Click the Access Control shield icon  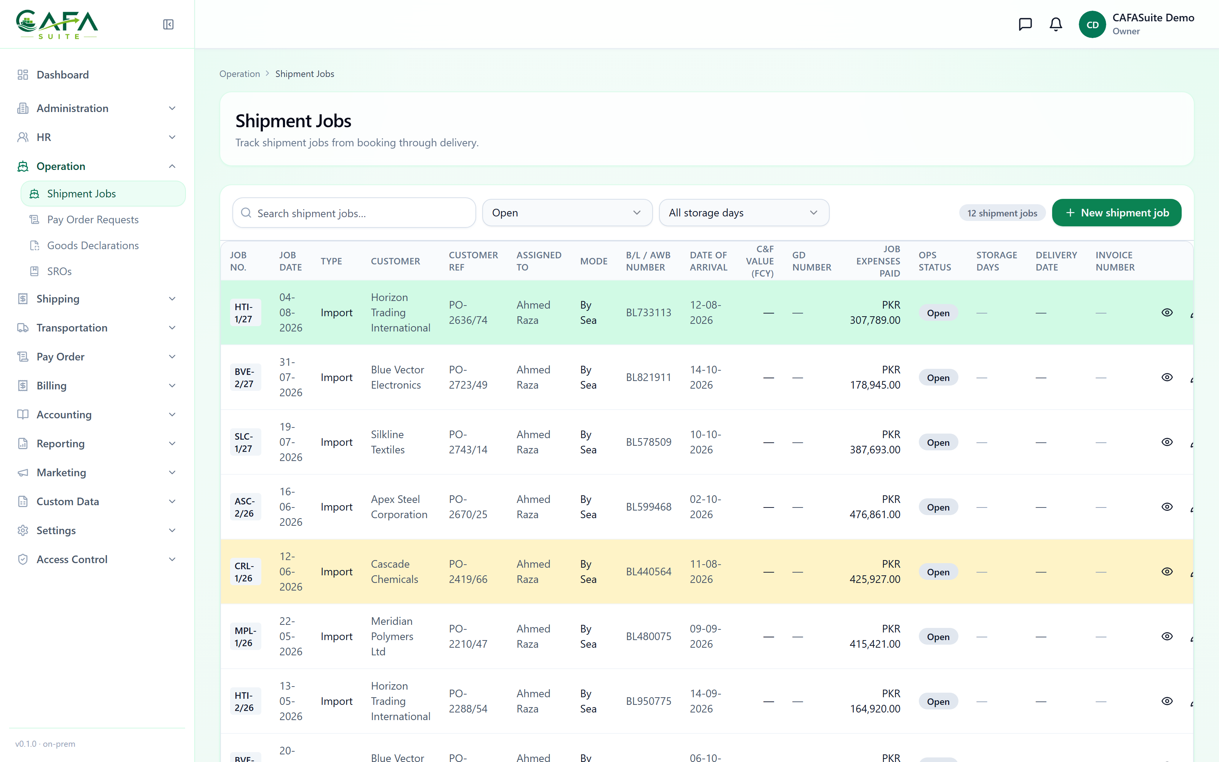pyautogui.click(x=23, y=559)
